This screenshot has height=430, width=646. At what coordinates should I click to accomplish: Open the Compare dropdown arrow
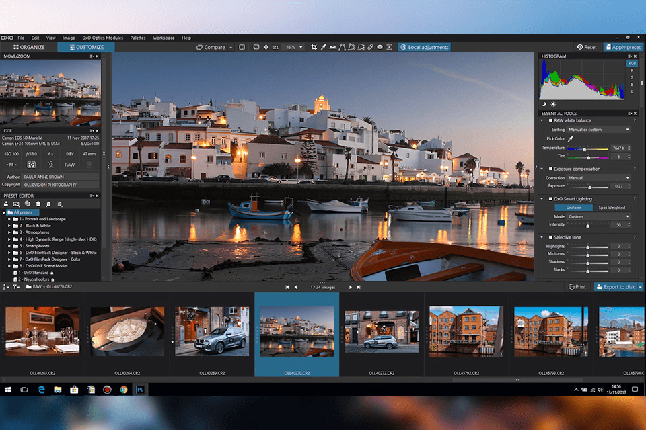coord(231,48)
